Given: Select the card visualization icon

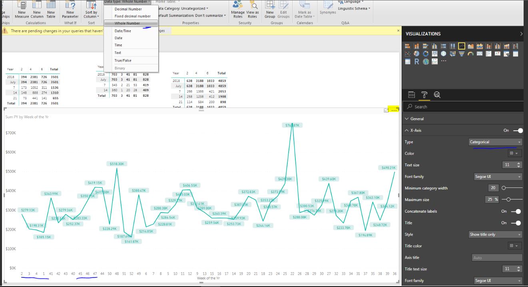Looking at the screenshot, I should (x=480, y=54).
